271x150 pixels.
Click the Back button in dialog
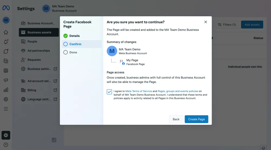[176, 119]
